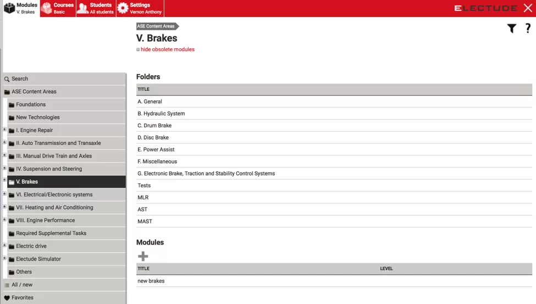
Task: Open the D. Disc Brake folder
Action: pos(153,138)
